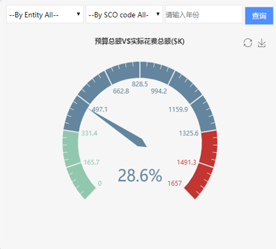Viewport: 276px width, 249px height.
Task: Click the By Entity dropdown arrow
Action: click(78, 14)
